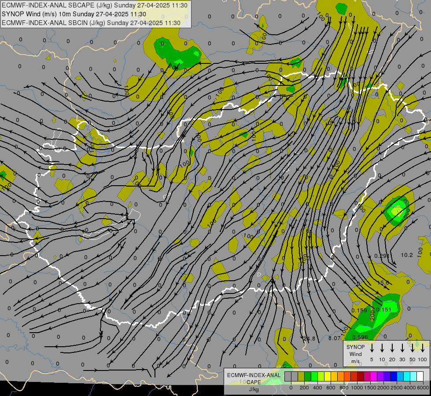Pick the sky blue swatch in CAPE scale
431x396 pixels.
coord(400,376)
